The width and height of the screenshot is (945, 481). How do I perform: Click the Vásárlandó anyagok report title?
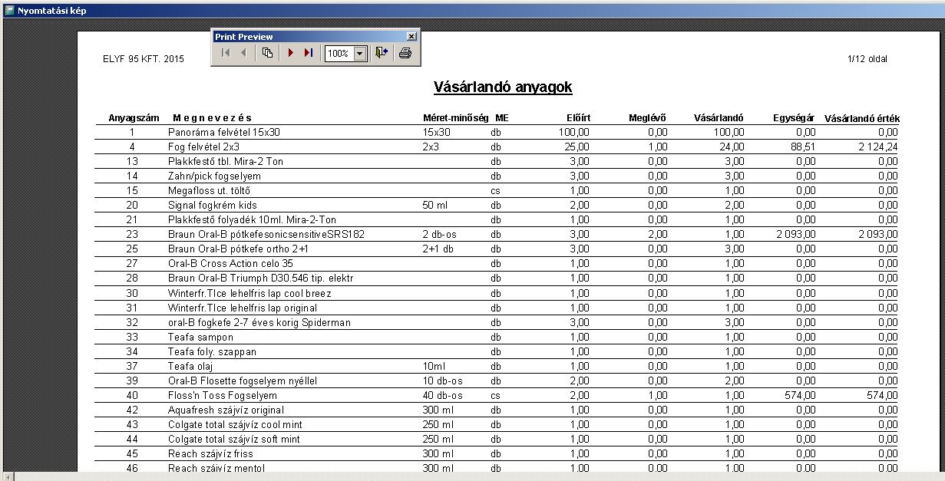pos(503,87)
